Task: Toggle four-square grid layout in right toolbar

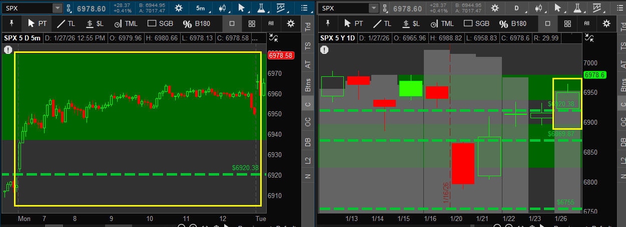Action: point(567,23)
